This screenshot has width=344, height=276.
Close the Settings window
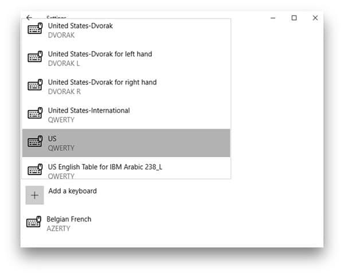click(x=315, y=18)
